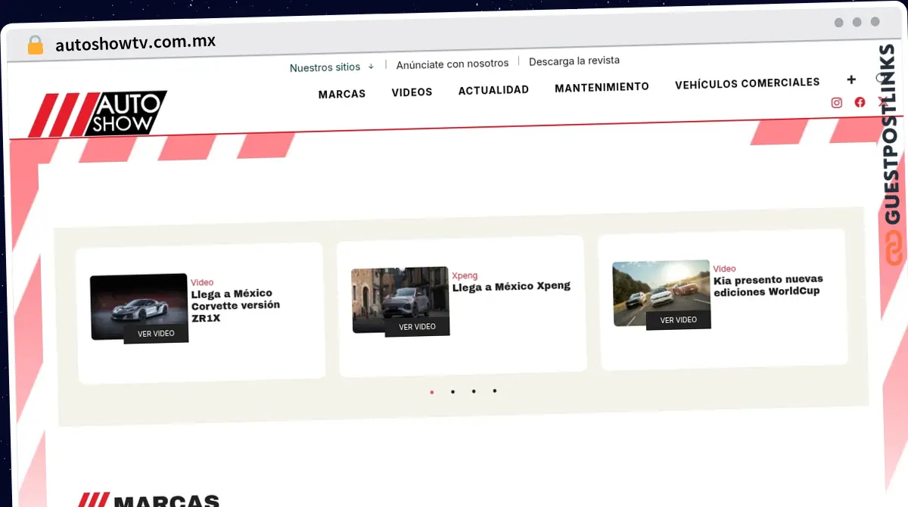The height and width of the screenshot is (507, 908).
Task: Expand the Nuestros sitios dropdown
Action: (331, 67)
